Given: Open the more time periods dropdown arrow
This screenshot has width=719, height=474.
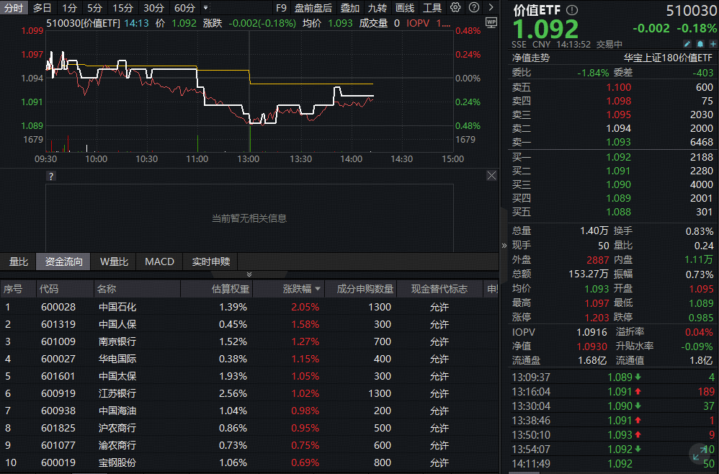Looking at the screenshot, I should [x=206, y=8].
